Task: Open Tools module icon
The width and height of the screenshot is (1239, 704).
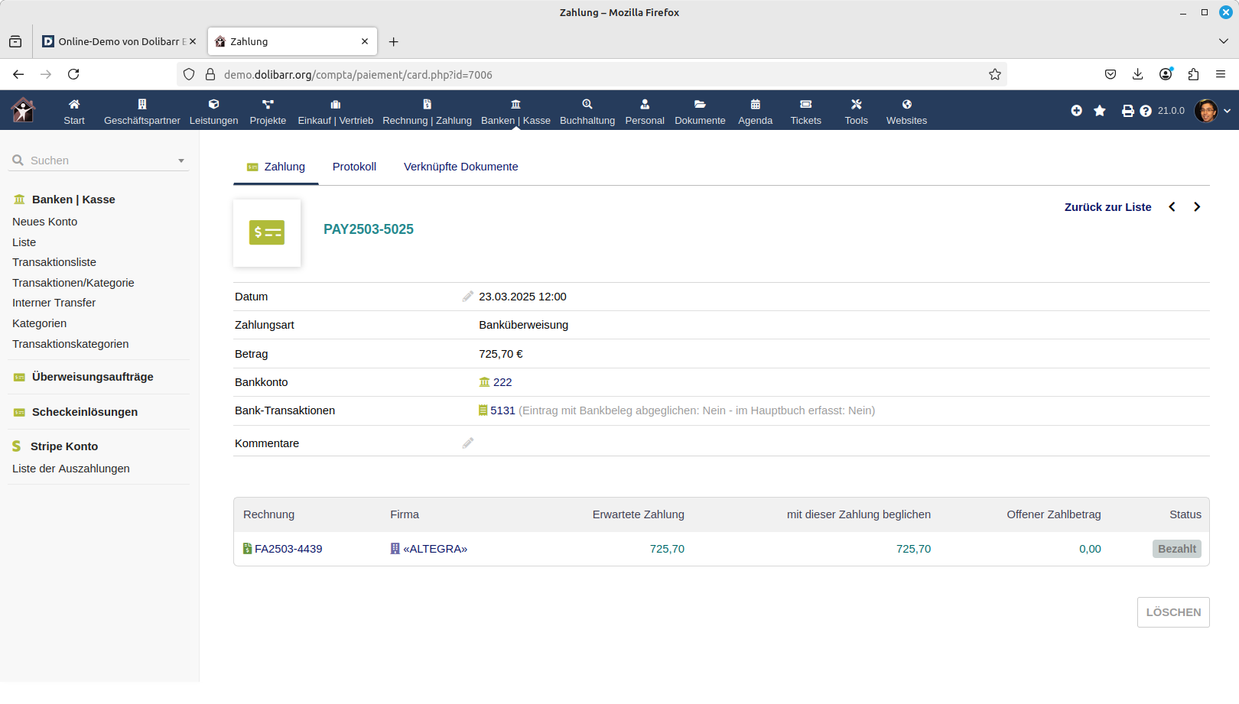Action: [856, 104]
